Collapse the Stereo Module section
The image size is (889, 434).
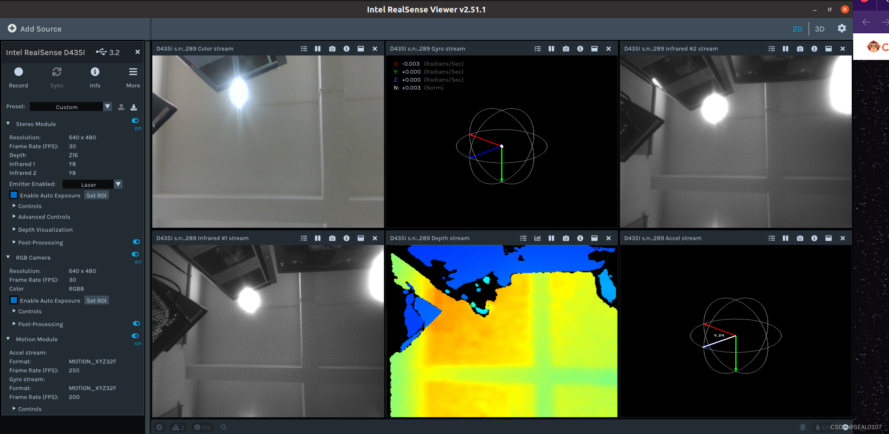(x=8, y=124)
